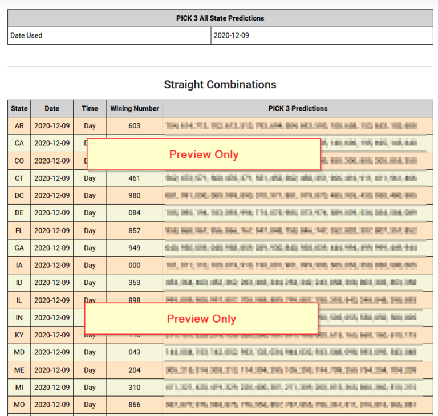Screen dimensions: 438x416
Task: Click winning number 857 in FL row
Action: point(134,231)
